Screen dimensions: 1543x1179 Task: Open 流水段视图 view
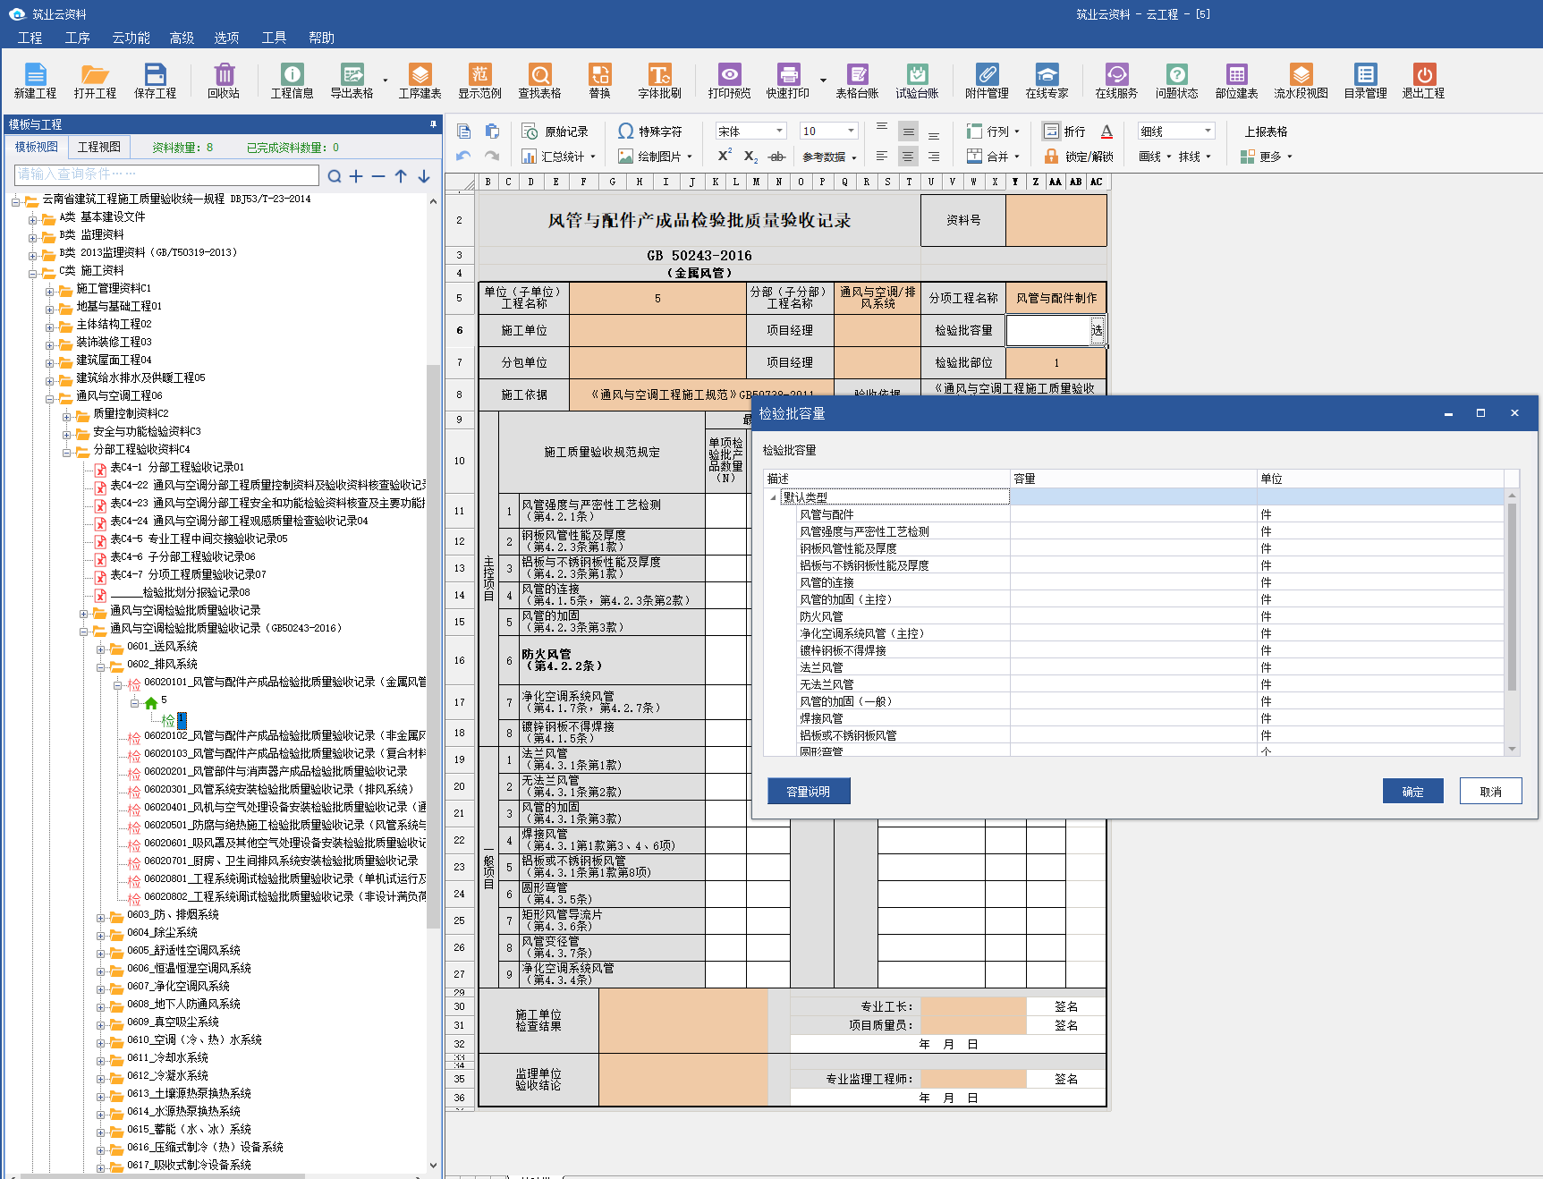1301,81
